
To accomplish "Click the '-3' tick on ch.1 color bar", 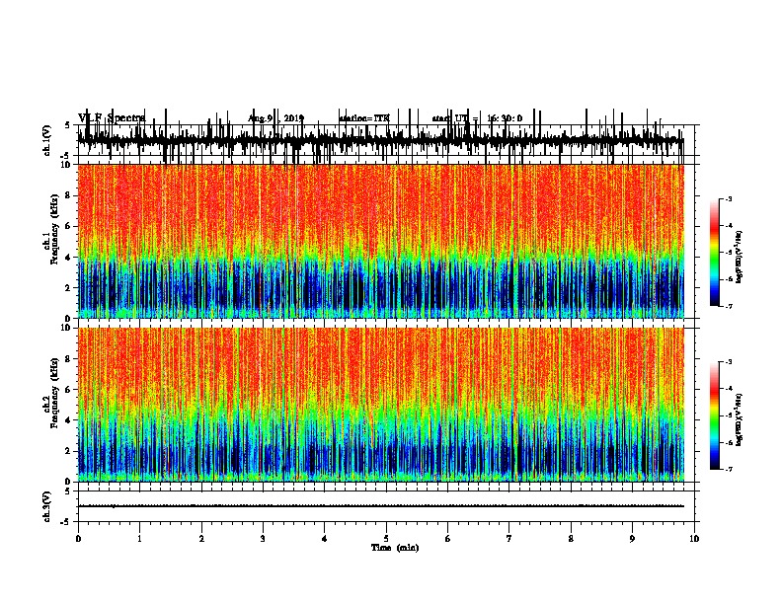I will tap(729, 198).
